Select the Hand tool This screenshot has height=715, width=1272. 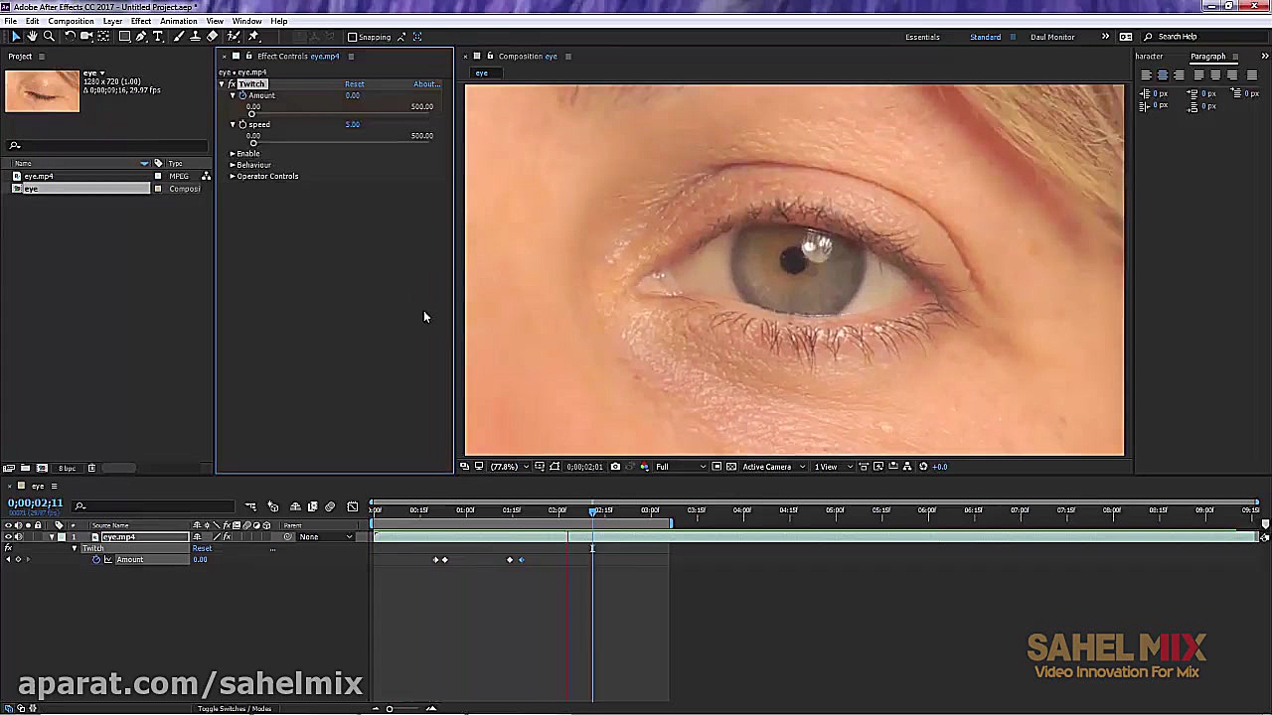(x=33, y=37)
